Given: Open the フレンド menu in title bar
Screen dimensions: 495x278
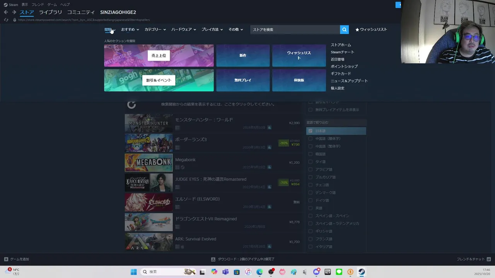Looking at the screenshot, I should (x=38, y=5).
